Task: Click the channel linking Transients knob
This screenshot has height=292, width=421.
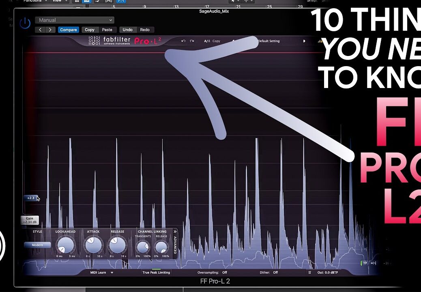Action: [x=143, y=247]
